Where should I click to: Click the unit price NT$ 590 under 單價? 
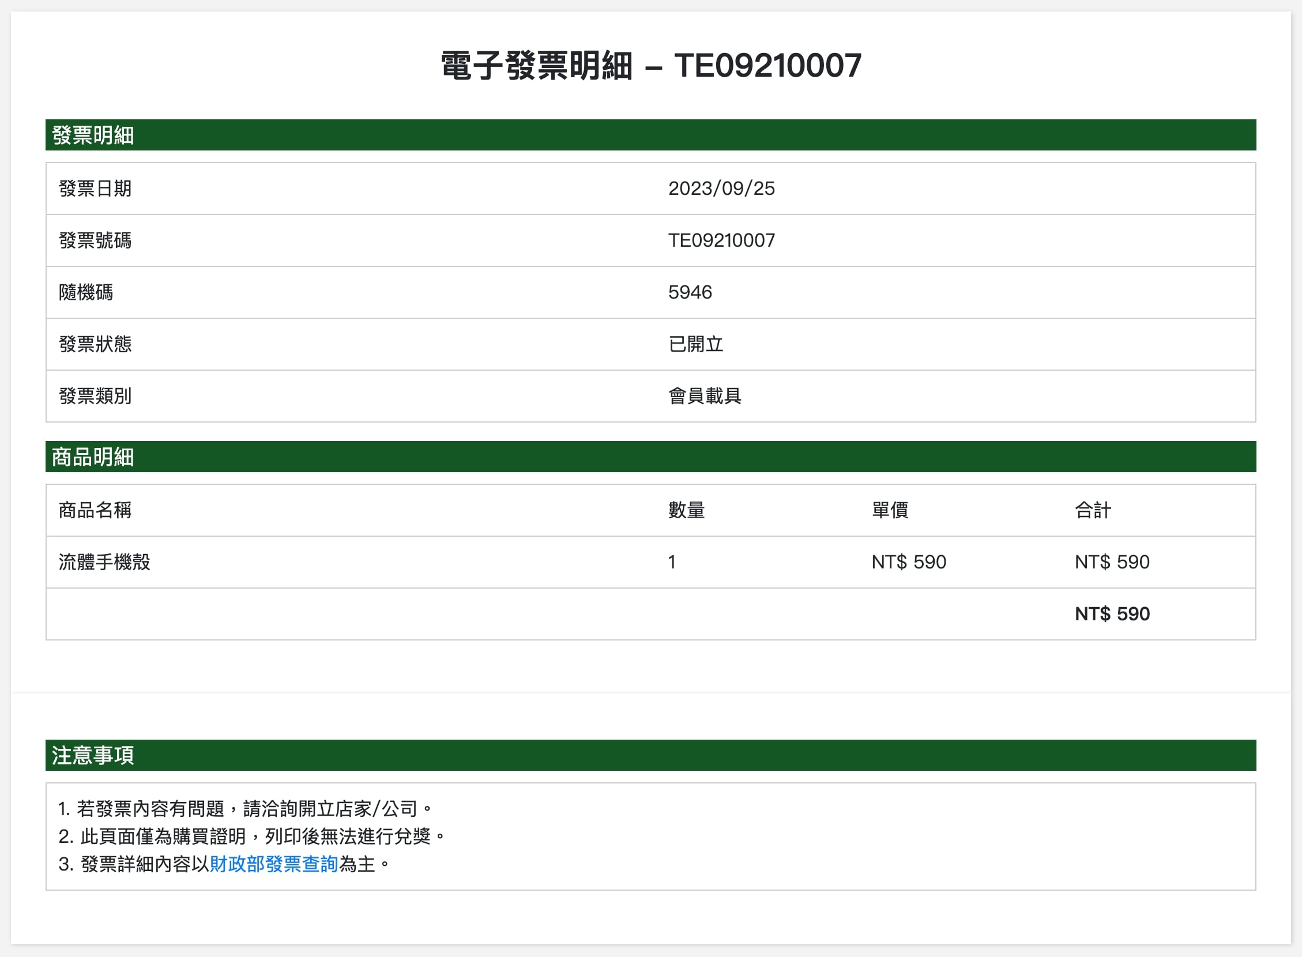coord(909,562)
